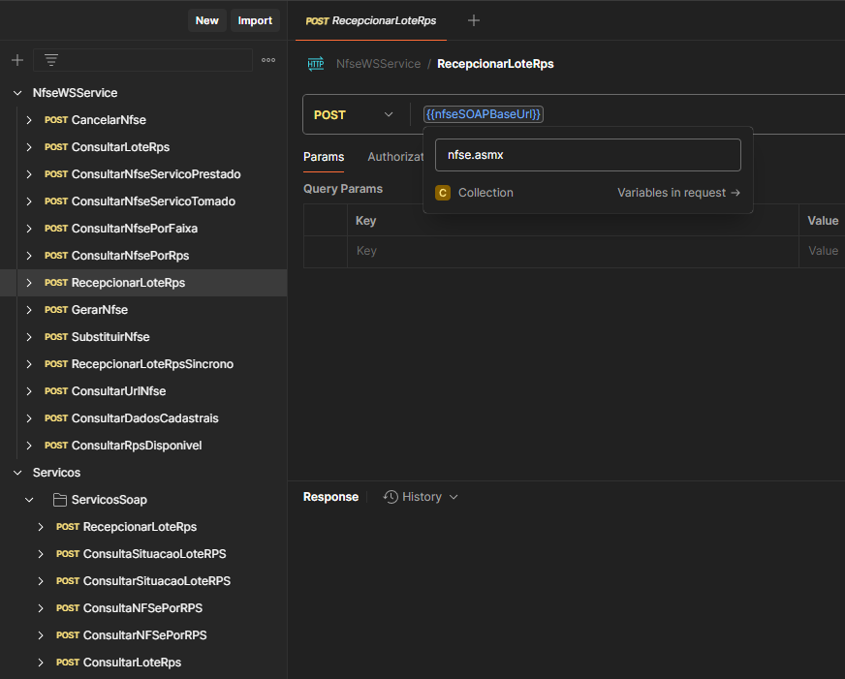
Task: Click RecepcionarLoteRps breadcrumb title
Action: 495,64
